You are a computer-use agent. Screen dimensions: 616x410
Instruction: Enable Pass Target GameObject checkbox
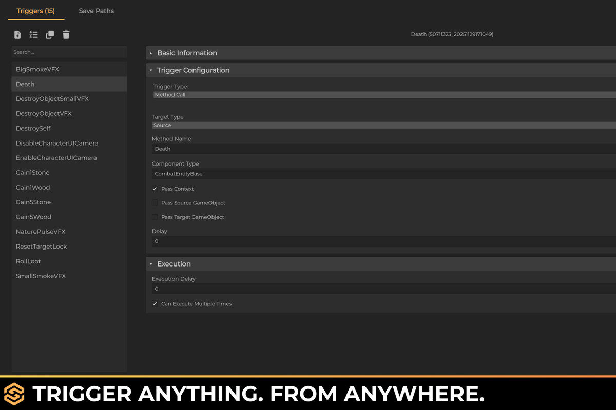click(155, 217)
